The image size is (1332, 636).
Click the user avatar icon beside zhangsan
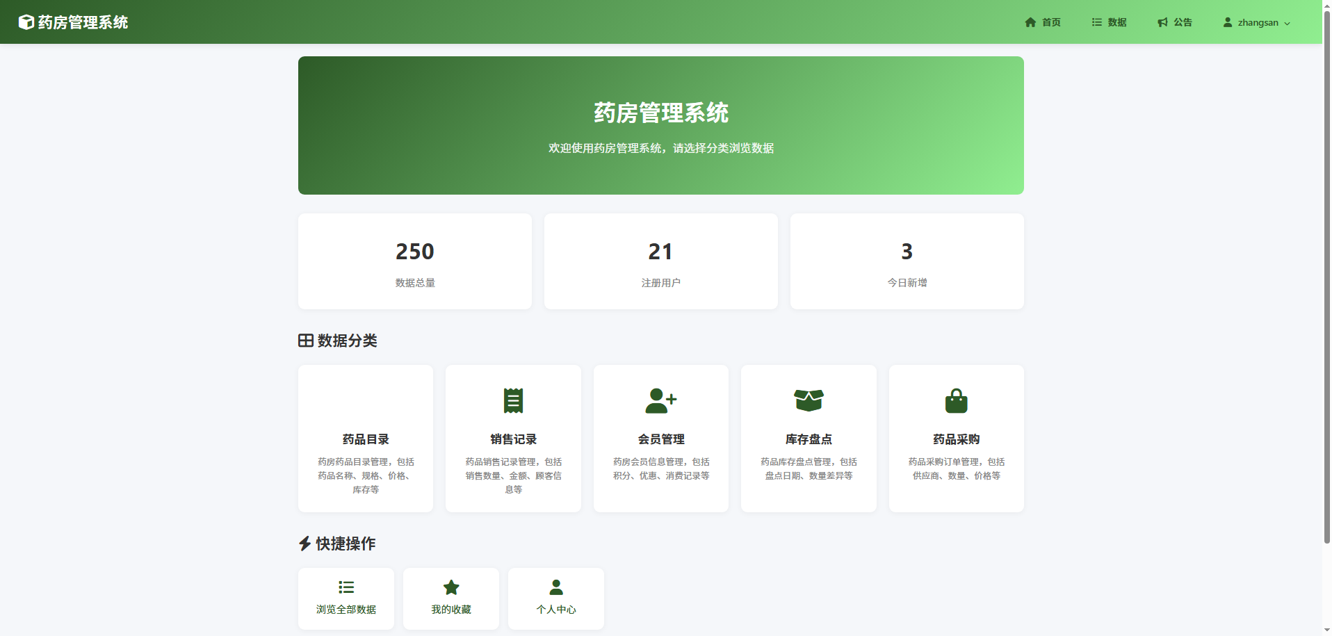(x=1228, y=22)
